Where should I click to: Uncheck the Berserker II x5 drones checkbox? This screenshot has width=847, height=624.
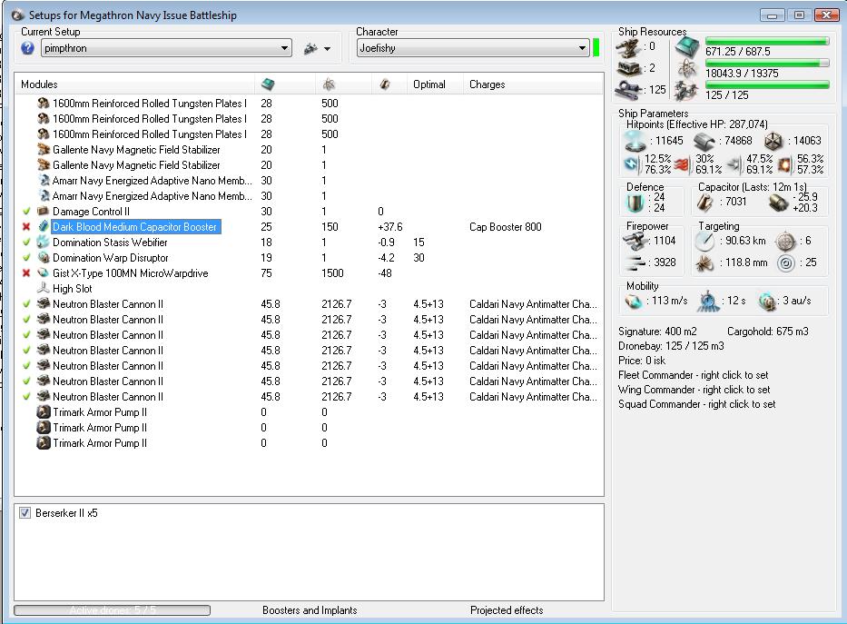pos(25,514)
